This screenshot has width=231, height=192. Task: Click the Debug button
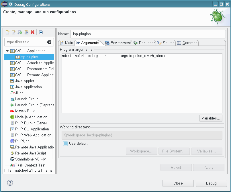click(211, 183)
